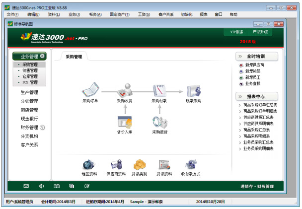Open the 固定资产(T) menu

tap(120, 14)
